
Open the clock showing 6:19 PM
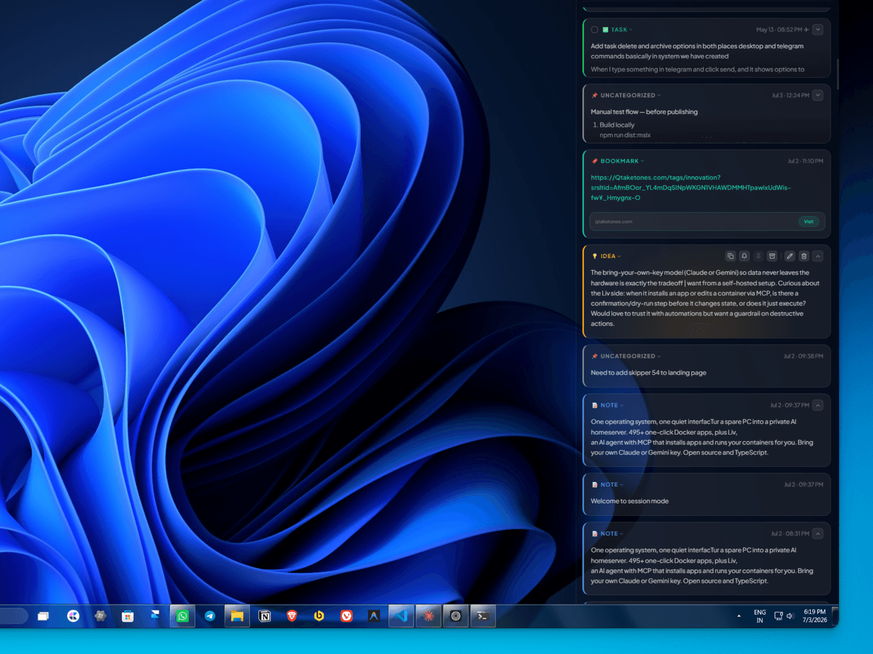[x=815, y=616]
